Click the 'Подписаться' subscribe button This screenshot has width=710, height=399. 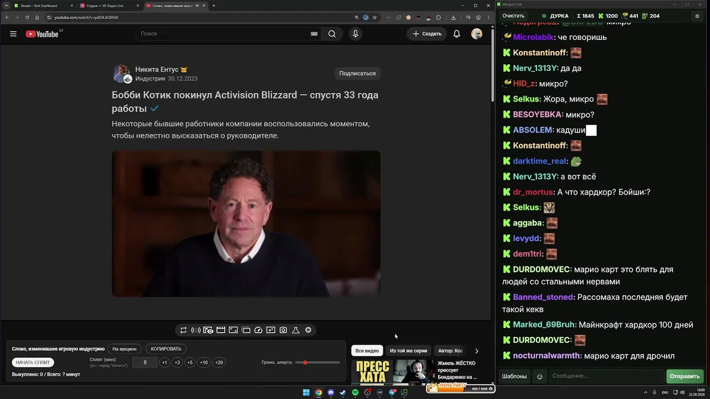(357, 73)
